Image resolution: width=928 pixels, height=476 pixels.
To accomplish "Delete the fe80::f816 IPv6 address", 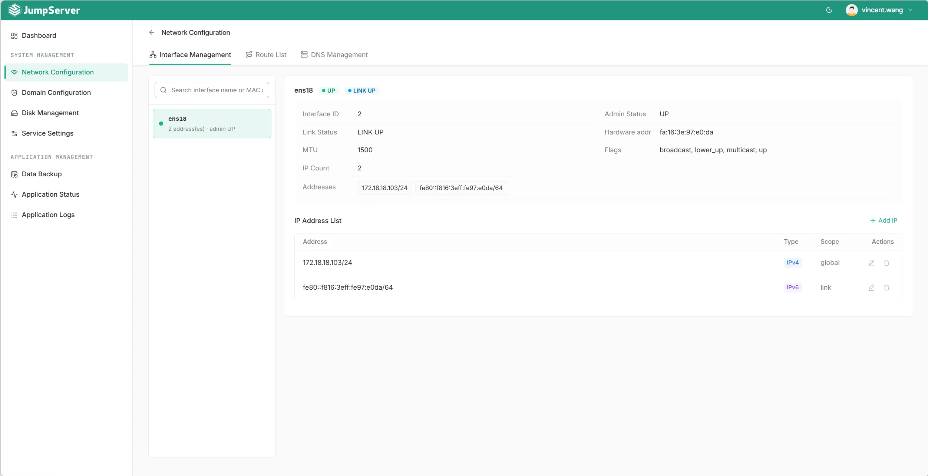I will point(886,287).
